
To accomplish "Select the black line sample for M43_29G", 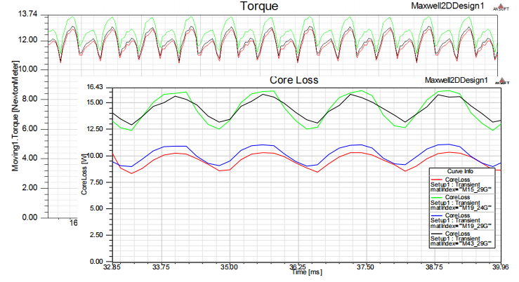I will 437,234.
